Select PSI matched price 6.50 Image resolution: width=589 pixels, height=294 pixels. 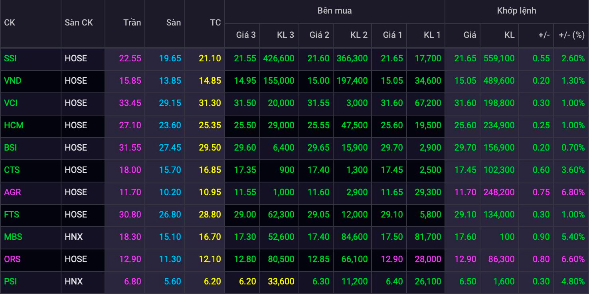coord(468,282)
